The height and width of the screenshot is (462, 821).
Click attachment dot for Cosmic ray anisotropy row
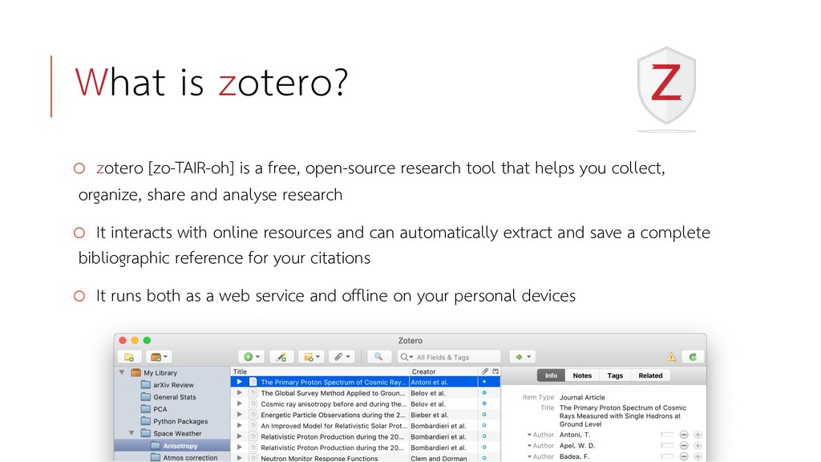(x=484, y=404)
